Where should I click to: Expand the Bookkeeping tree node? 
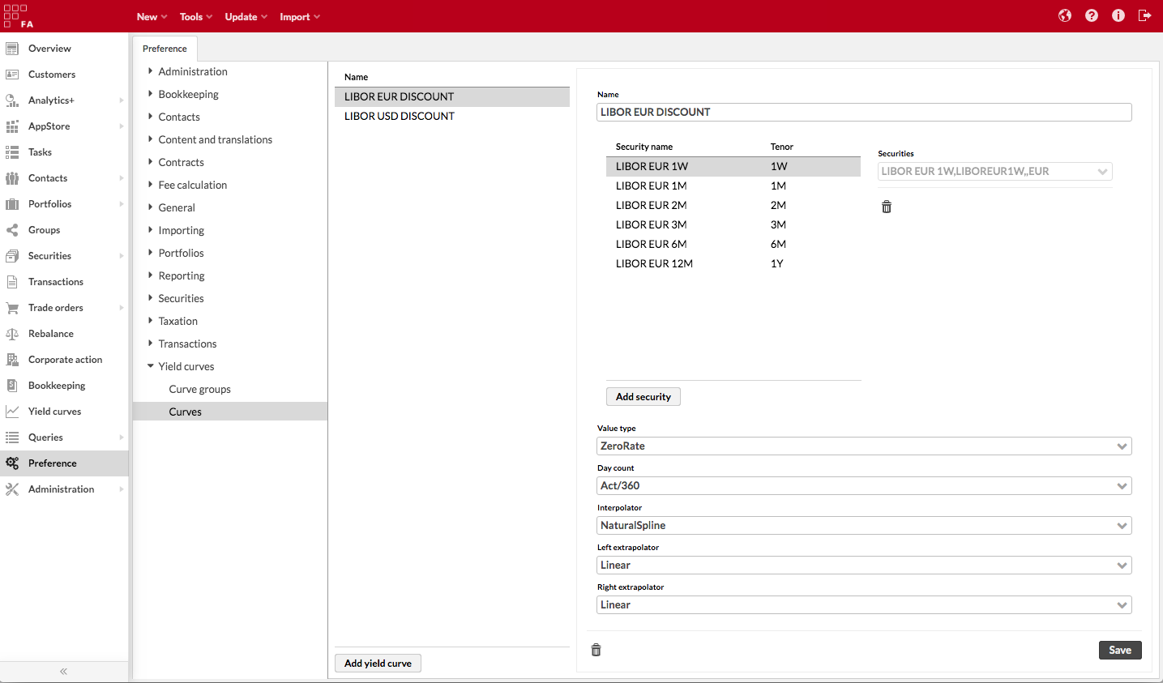pyautogui.click(x=151, y=94)
